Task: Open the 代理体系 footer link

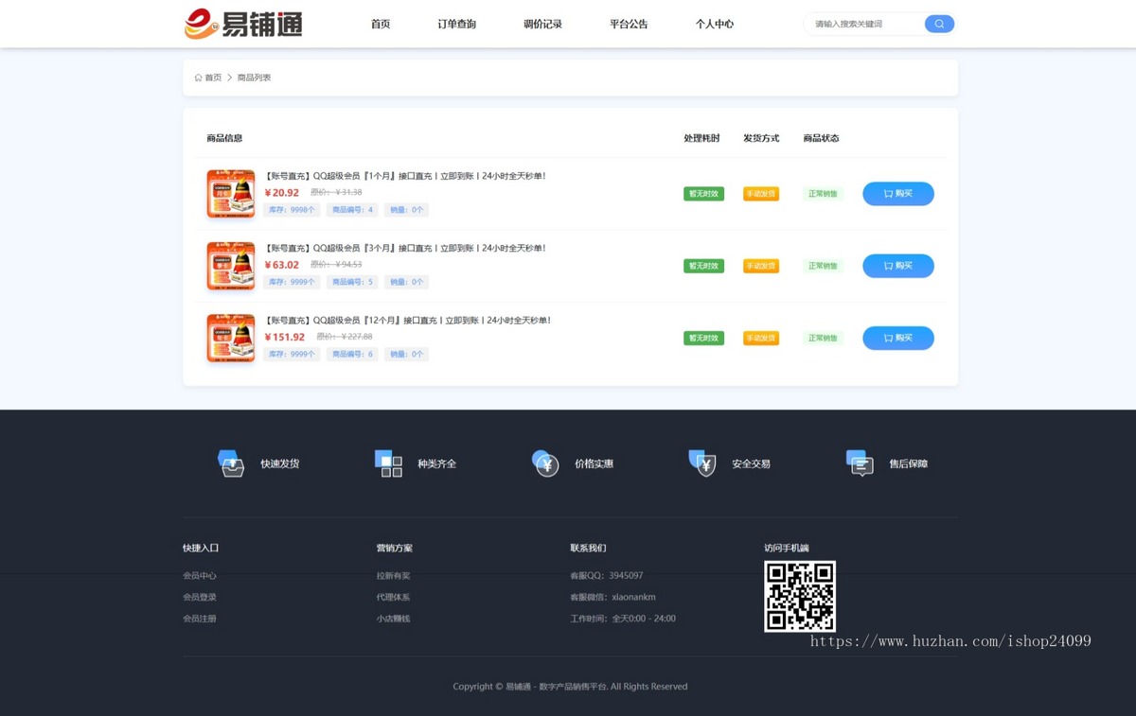Action: click(x=393, y=597)
